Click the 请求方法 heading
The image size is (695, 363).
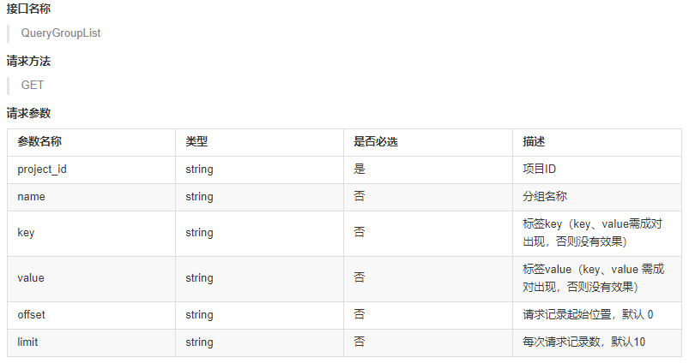(x=28, y=62)
